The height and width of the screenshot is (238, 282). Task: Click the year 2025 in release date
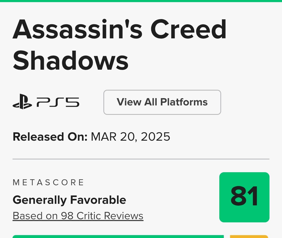(156, 137)
